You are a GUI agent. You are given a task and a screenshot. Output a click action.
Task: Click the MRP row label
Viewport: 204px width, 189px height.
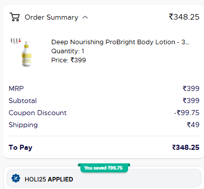coord(16,88)
